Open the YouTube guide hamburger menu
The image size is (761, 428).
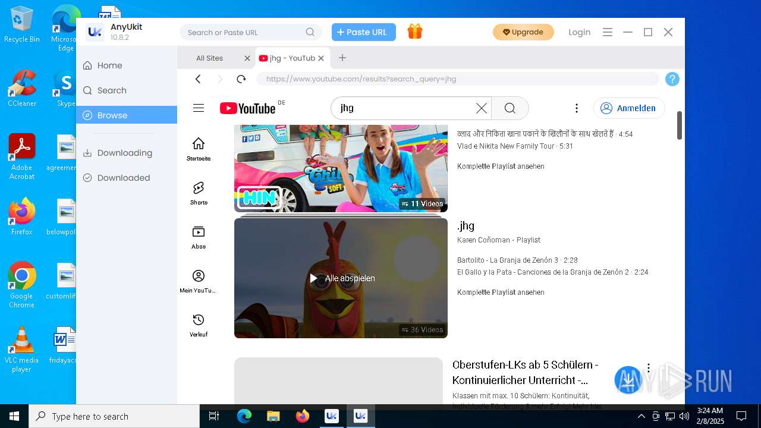tap(199, 108)
